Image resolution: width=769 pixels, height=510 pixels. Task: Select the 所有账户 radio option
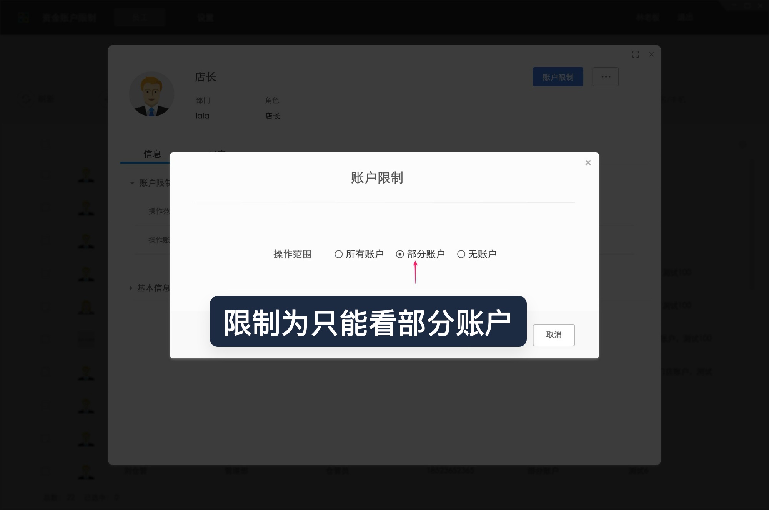[x=339, y=253]
